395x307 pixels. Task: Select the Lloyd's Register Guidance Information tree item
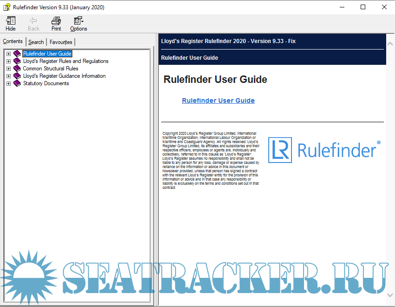click(64, 75)
